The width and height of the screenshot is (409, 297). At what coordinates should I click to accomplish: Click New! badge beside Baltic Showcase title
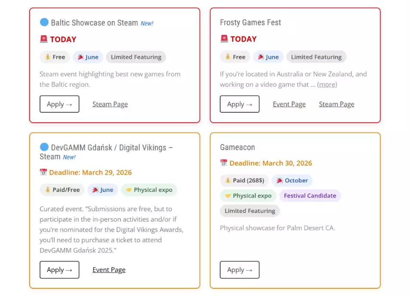click(x=147, y=23)
